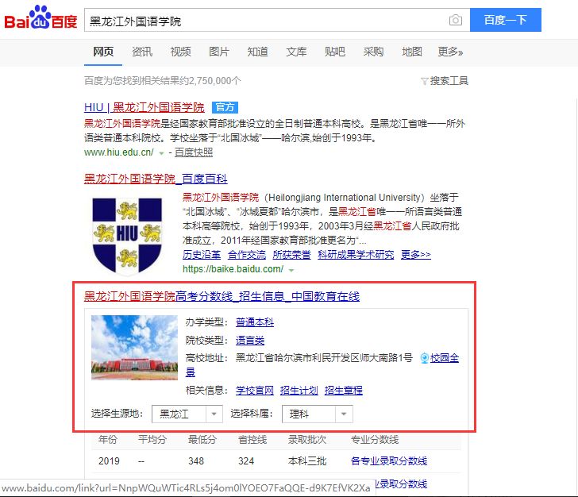Click the 百度一下 search button
This screenshot has width=578, height=497.
point(506,20)
